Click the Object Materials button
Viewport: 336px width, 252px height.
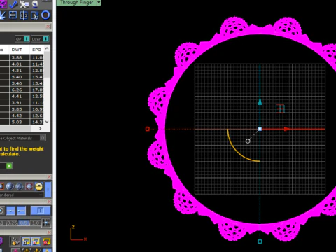click(22, 138)
